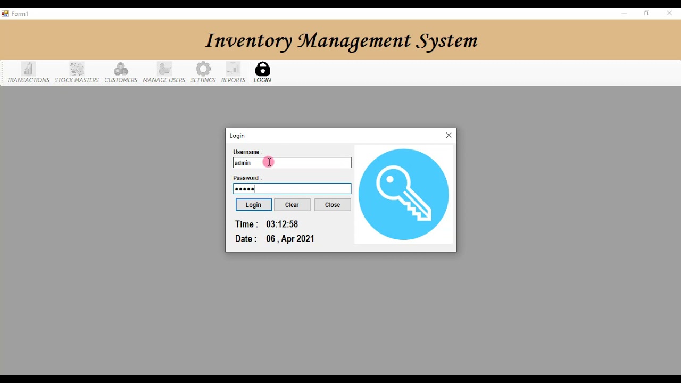Click the Username label
The height and width of the screenshot is (383, 681).
[x=248, y=152]
